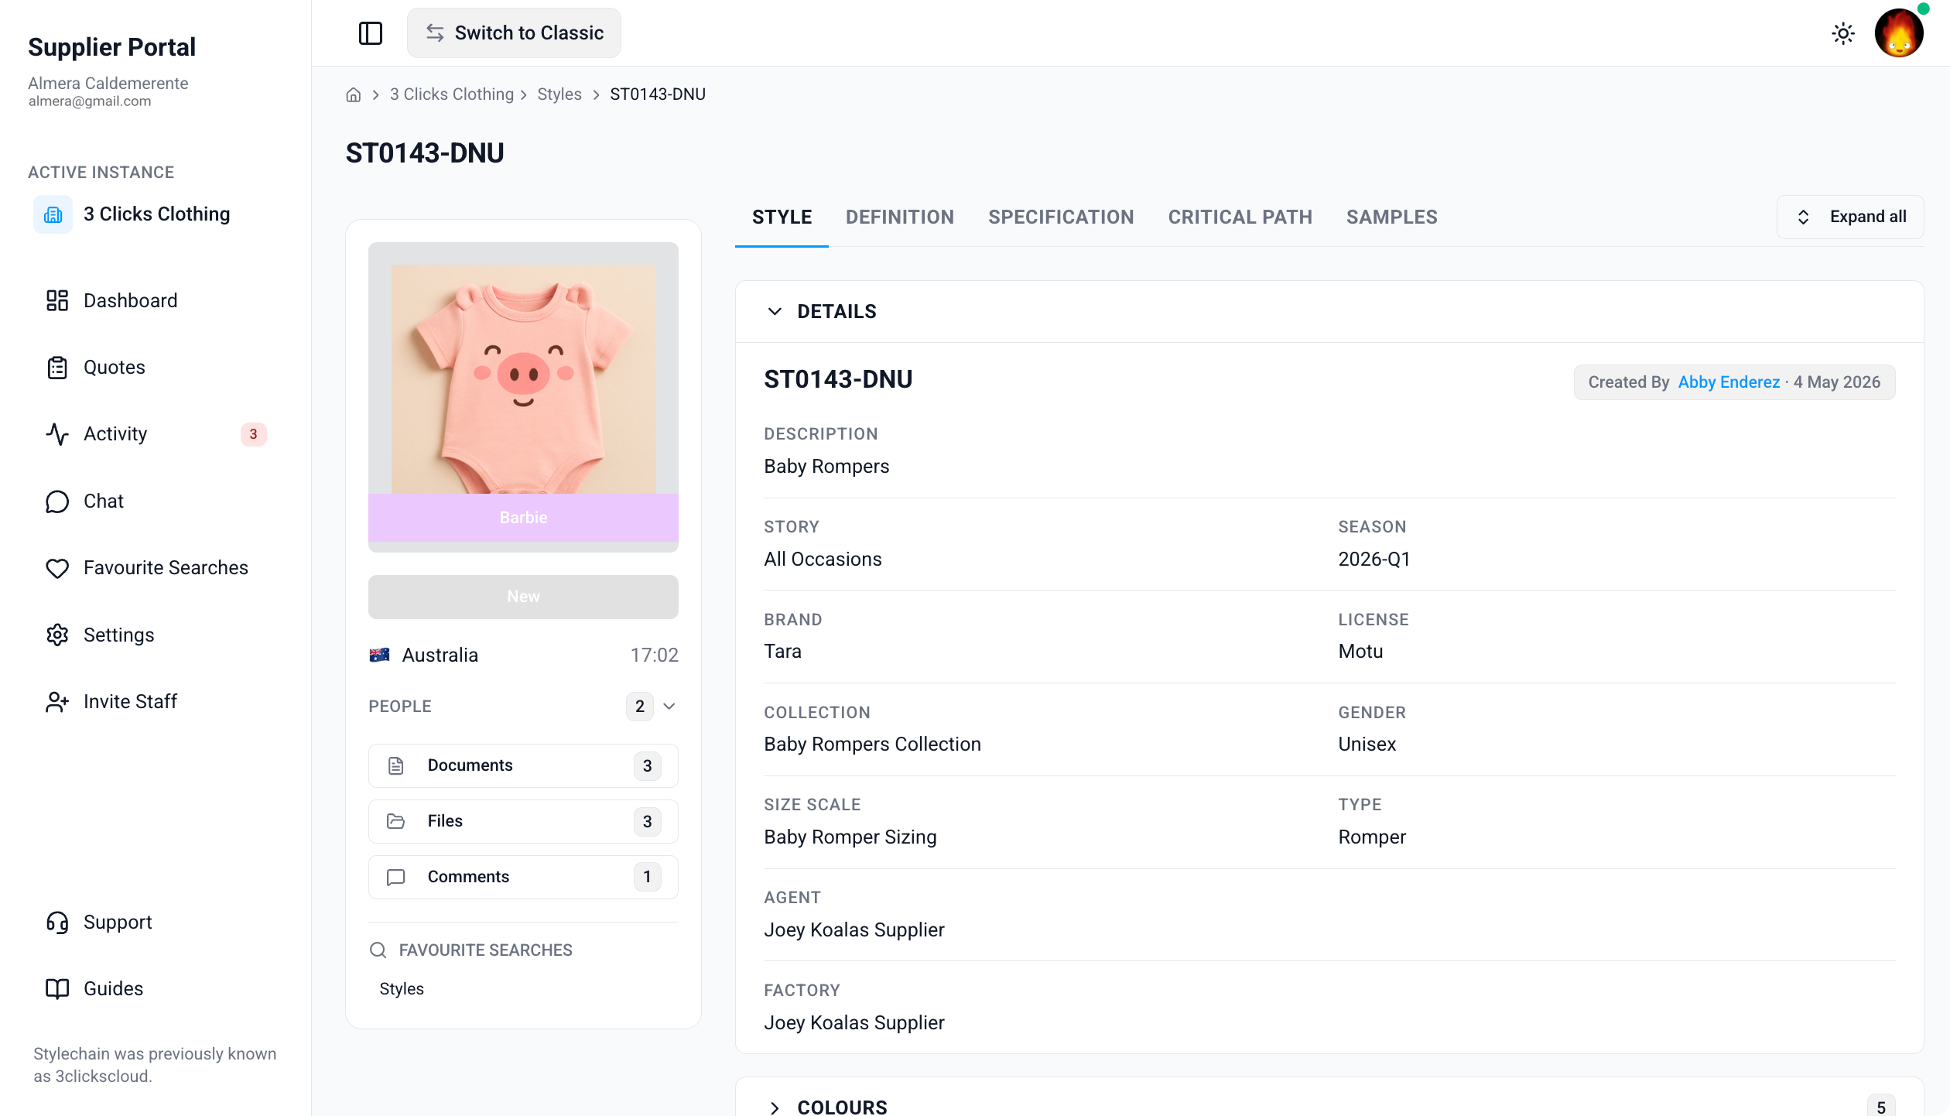Image resolution: width=1950 pixels, height=1116 pixels.
Task: Open the user avatar menu
Action: click(x=1899, y=33)
